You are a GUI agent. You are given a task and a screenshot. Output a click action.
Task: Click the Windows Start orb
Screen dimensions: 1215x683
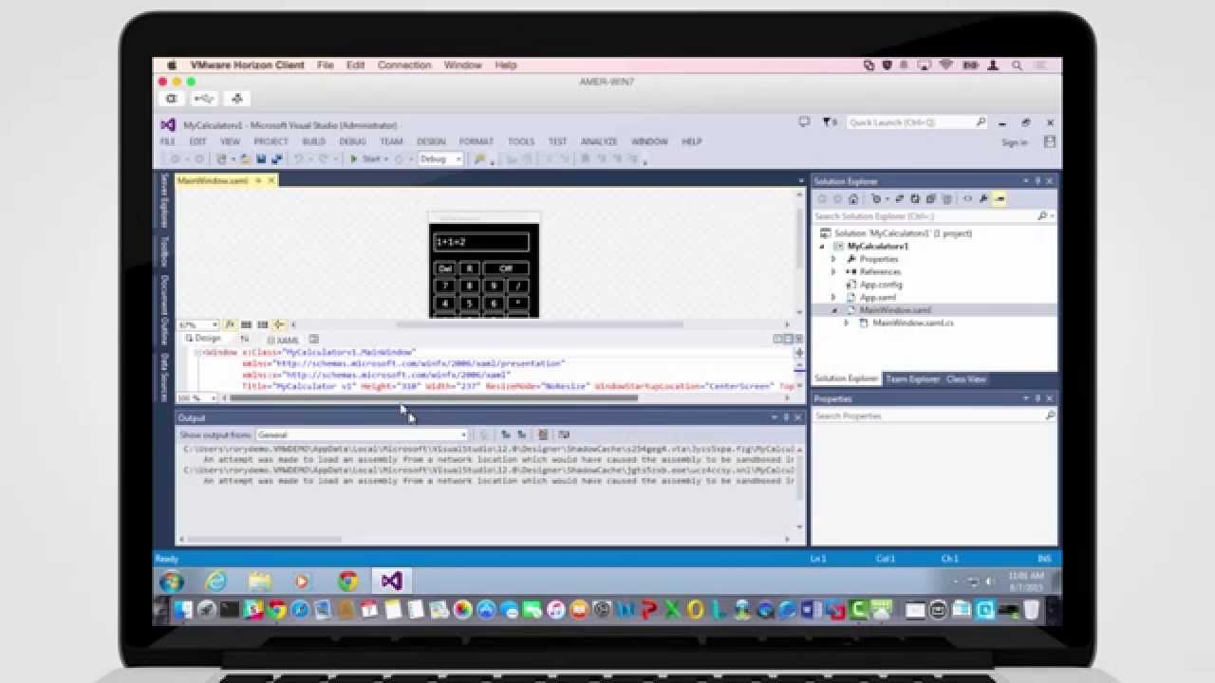[172, 581]
